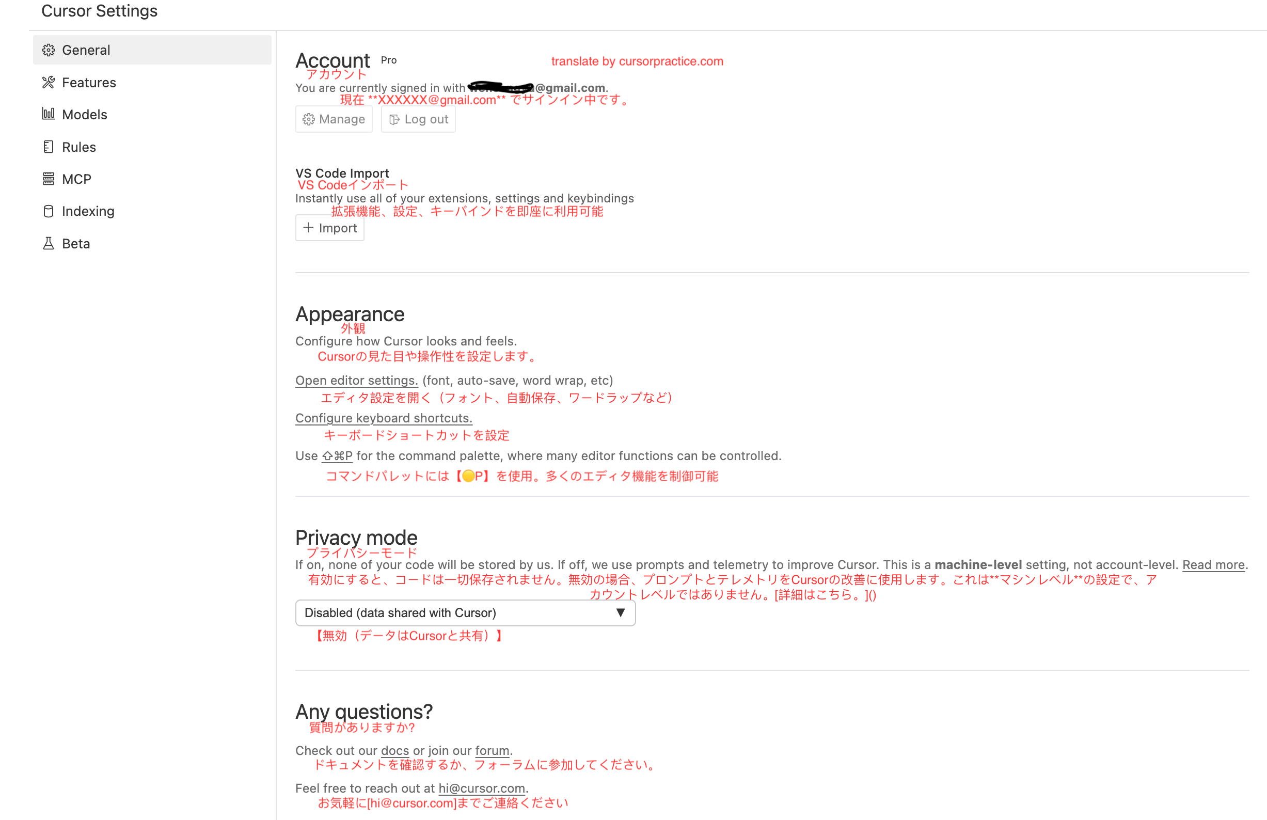The width and height of the screenshot is (1267, 820).
Task: Click the Import button for VS Code
Action: [x=330, y=228]
